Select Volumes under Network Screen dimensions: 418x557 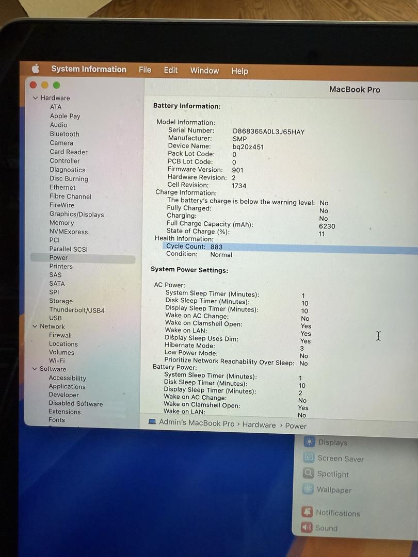[x=61, y=352]
